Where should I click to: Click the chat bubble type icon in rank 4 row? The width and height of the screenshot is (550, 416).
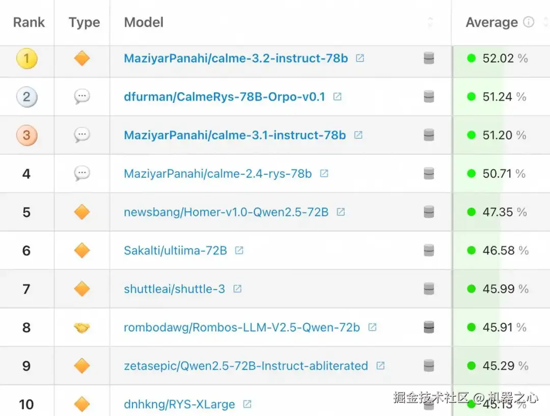coord(82,173)
